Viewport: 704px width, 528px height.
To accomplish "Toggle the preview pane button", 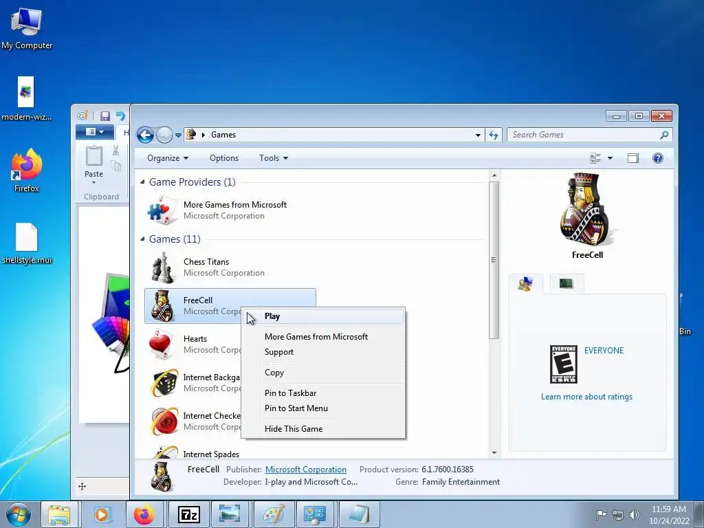I will (x=633, y=158).
